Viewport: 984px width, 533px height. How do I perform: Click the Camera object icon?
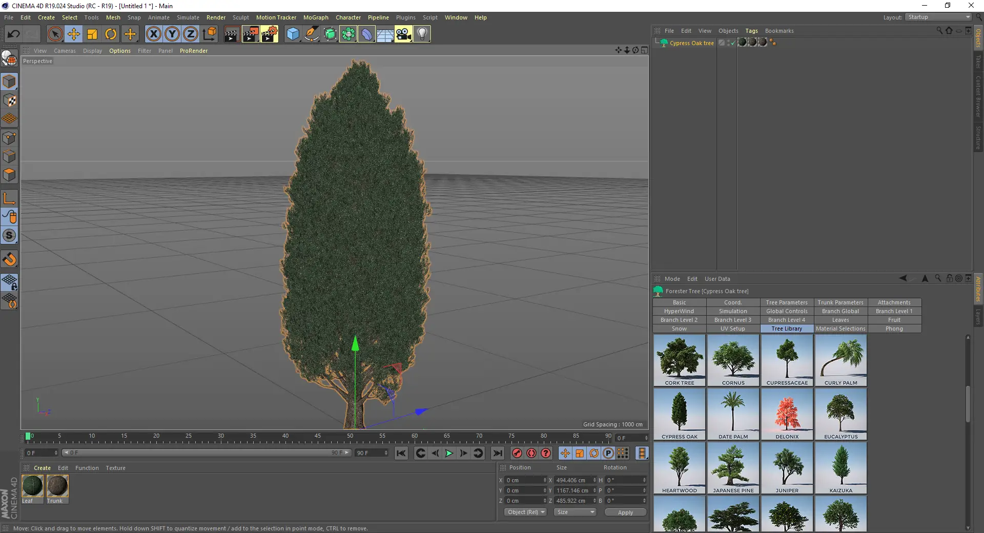(x=403, y=34)
